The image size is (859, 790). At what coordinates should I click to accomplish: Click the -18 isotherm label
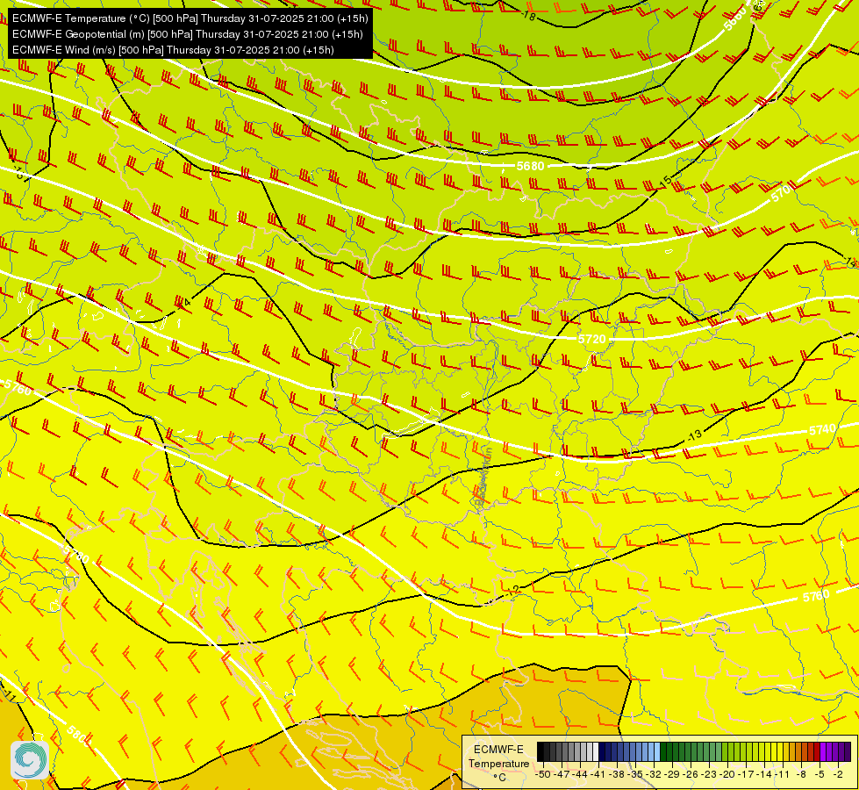point(529,15)
